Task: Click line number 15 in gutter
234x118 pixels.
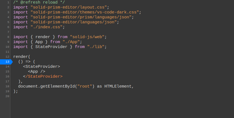Action: [x=7, y=71]
